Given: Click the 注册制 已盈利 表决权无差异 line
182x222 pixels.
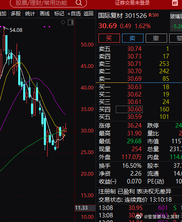Looking at the screenshot, I should pyautogui.click(x=135, y=192).
